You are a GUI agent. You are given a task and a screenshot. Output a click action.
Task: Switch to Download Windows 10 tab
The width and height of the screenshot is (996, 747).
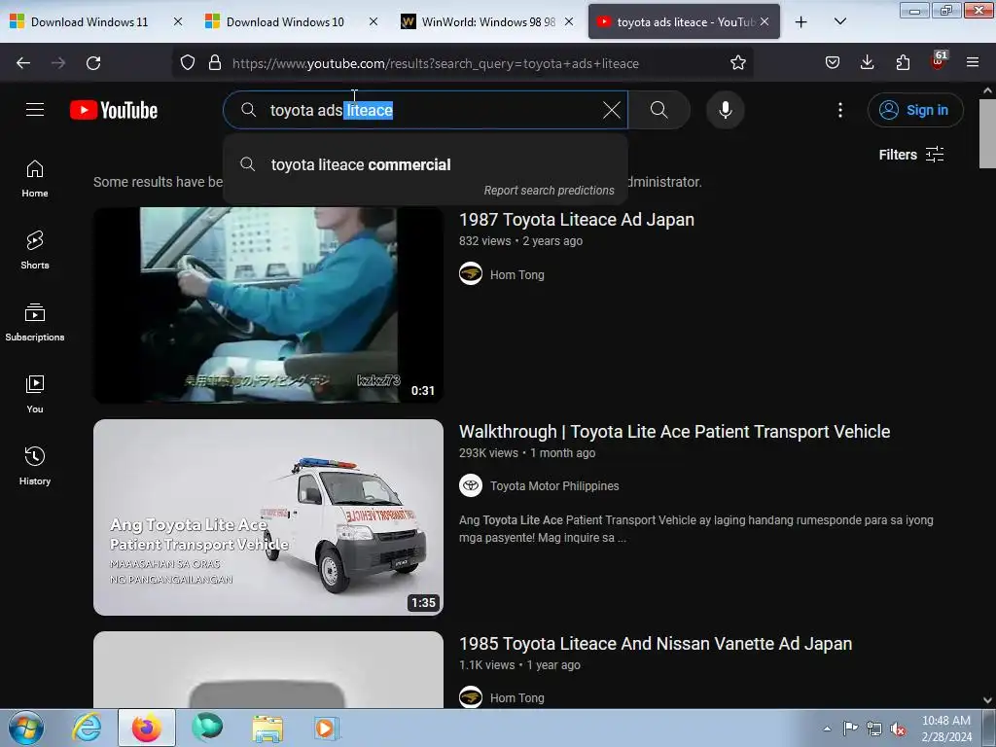pos(285,21)
